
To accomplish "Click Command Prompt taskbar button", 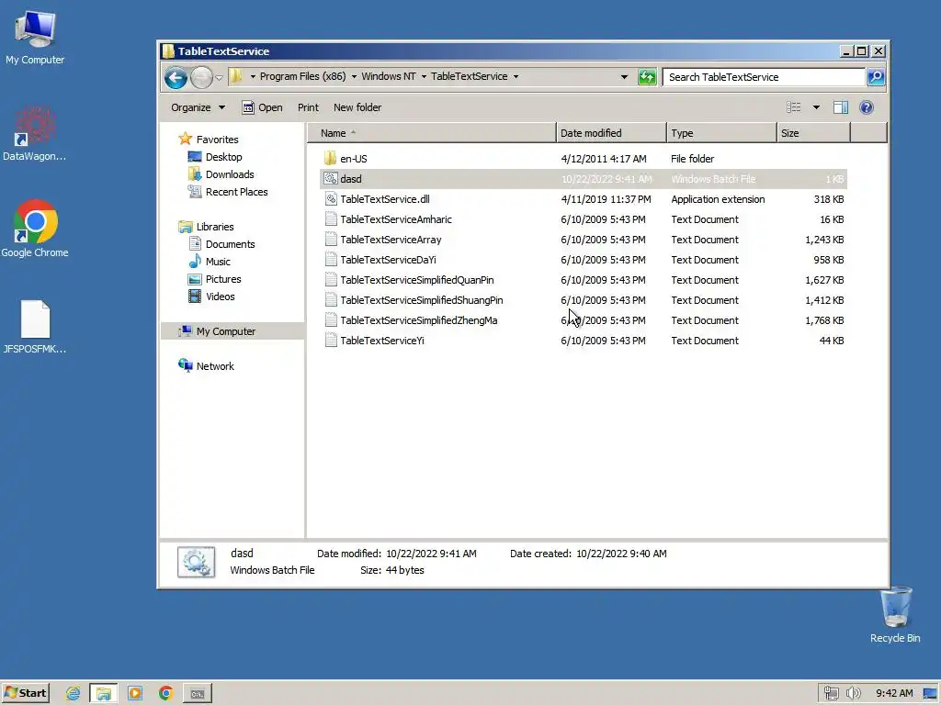I will [198, 694].
